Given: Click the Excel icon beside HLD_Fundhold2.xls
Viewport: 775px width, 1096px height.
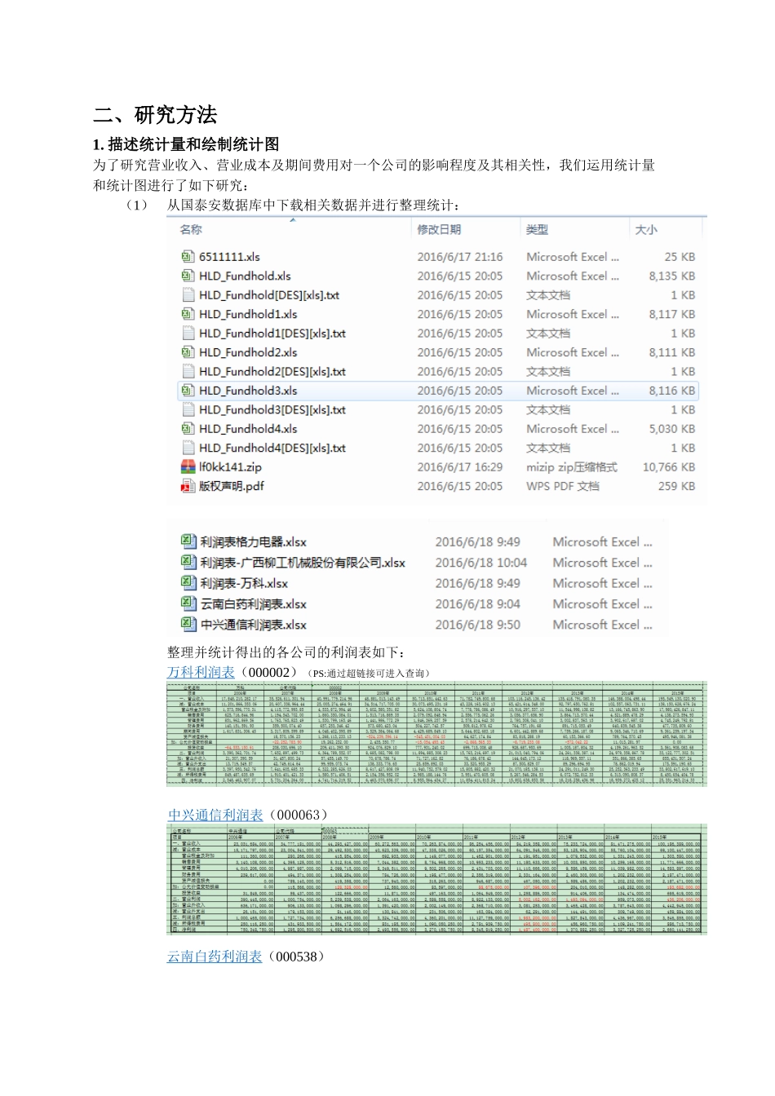Looking at the screenshot, I should click(x=188, y=352).
